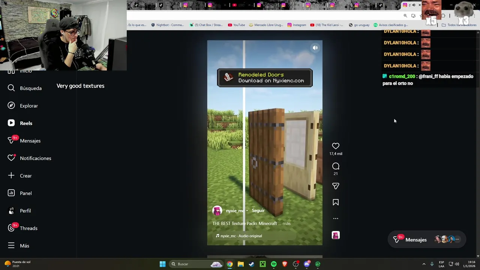This screenshot has width=480, height=270.
Task: Open Steam from the taskbar
Action: (252, 264)
